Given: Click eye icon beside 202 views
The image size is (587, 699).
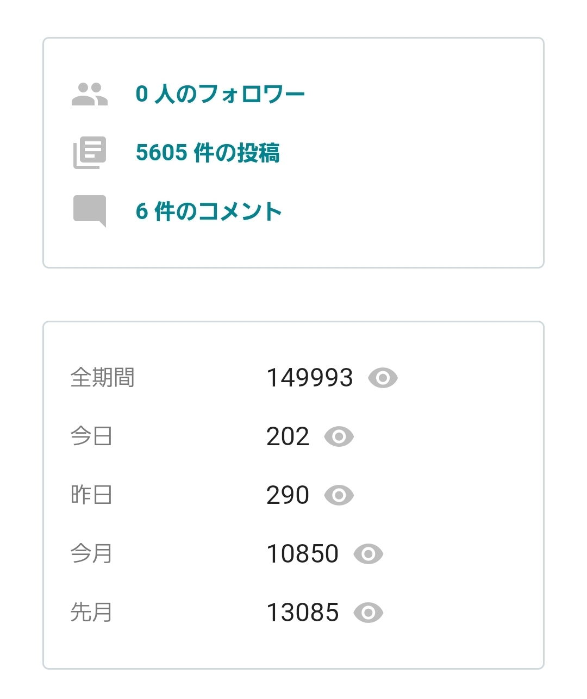Looking at the screenshot, I should [x=339, y=436].
